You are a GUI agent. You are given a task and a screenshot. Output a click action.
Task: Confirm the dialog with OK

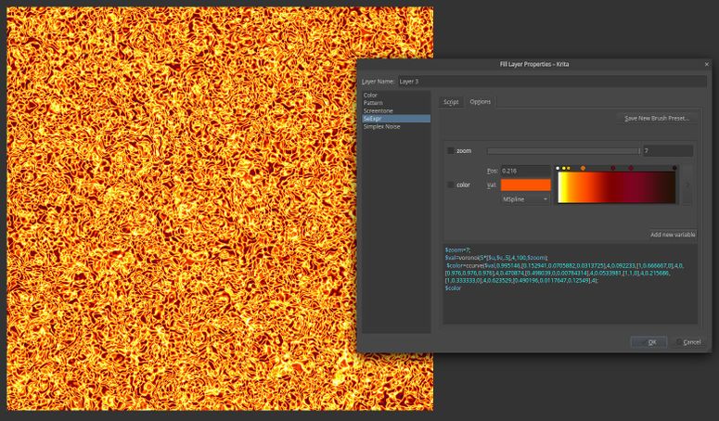[648, 342]
